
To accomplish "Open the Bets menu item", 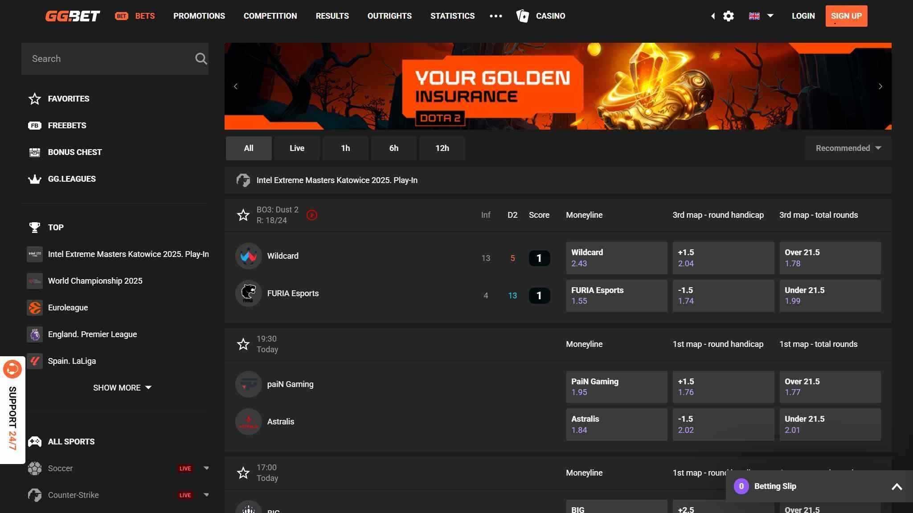I will [135, 16].
